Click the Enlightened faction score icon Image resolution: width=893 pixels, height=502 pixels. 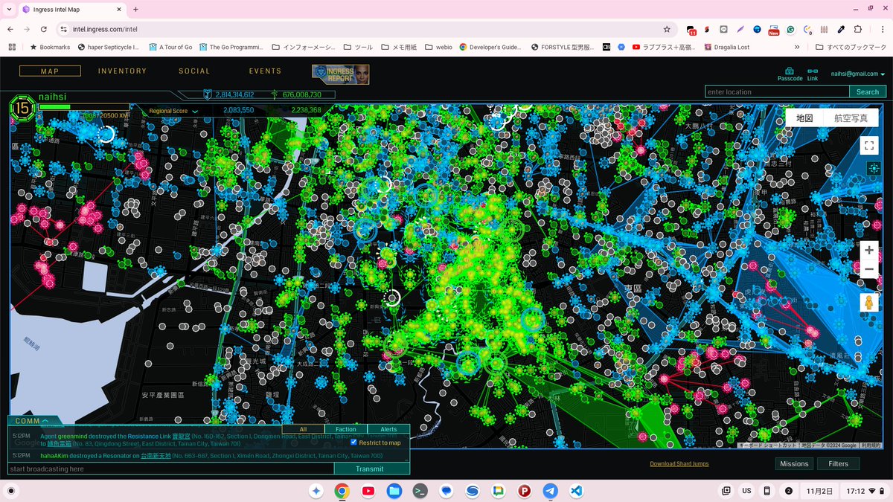point(275,94)
